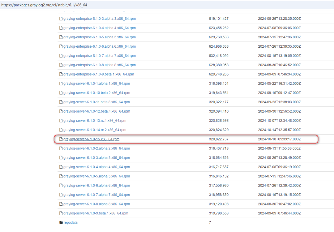Open graylog-enterprise-6.1.0-8.alpha.8.x86_64.rpm link

coord(100,65)
